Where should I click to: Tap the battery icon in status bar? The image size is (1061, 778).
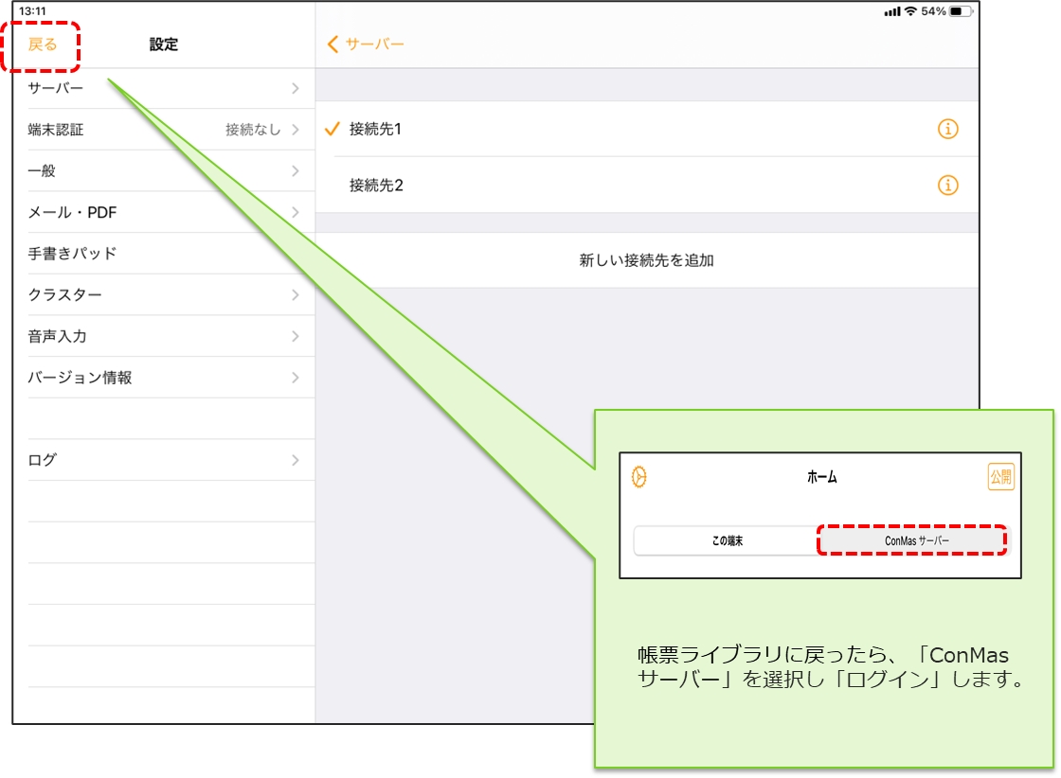tap(961, 11)
